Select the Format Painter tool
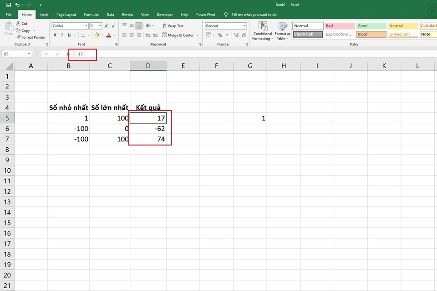Image resolution: width=437 pixels, height=291 pixels. [x=30, y=37]
